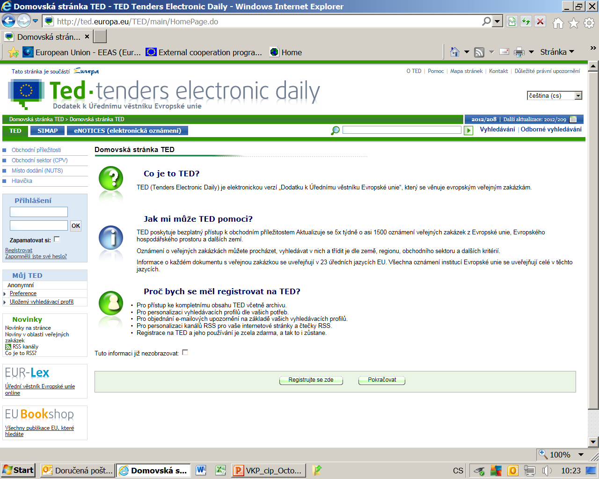Open 'Hlavička' in the sidebar

(x=22, y=181)
